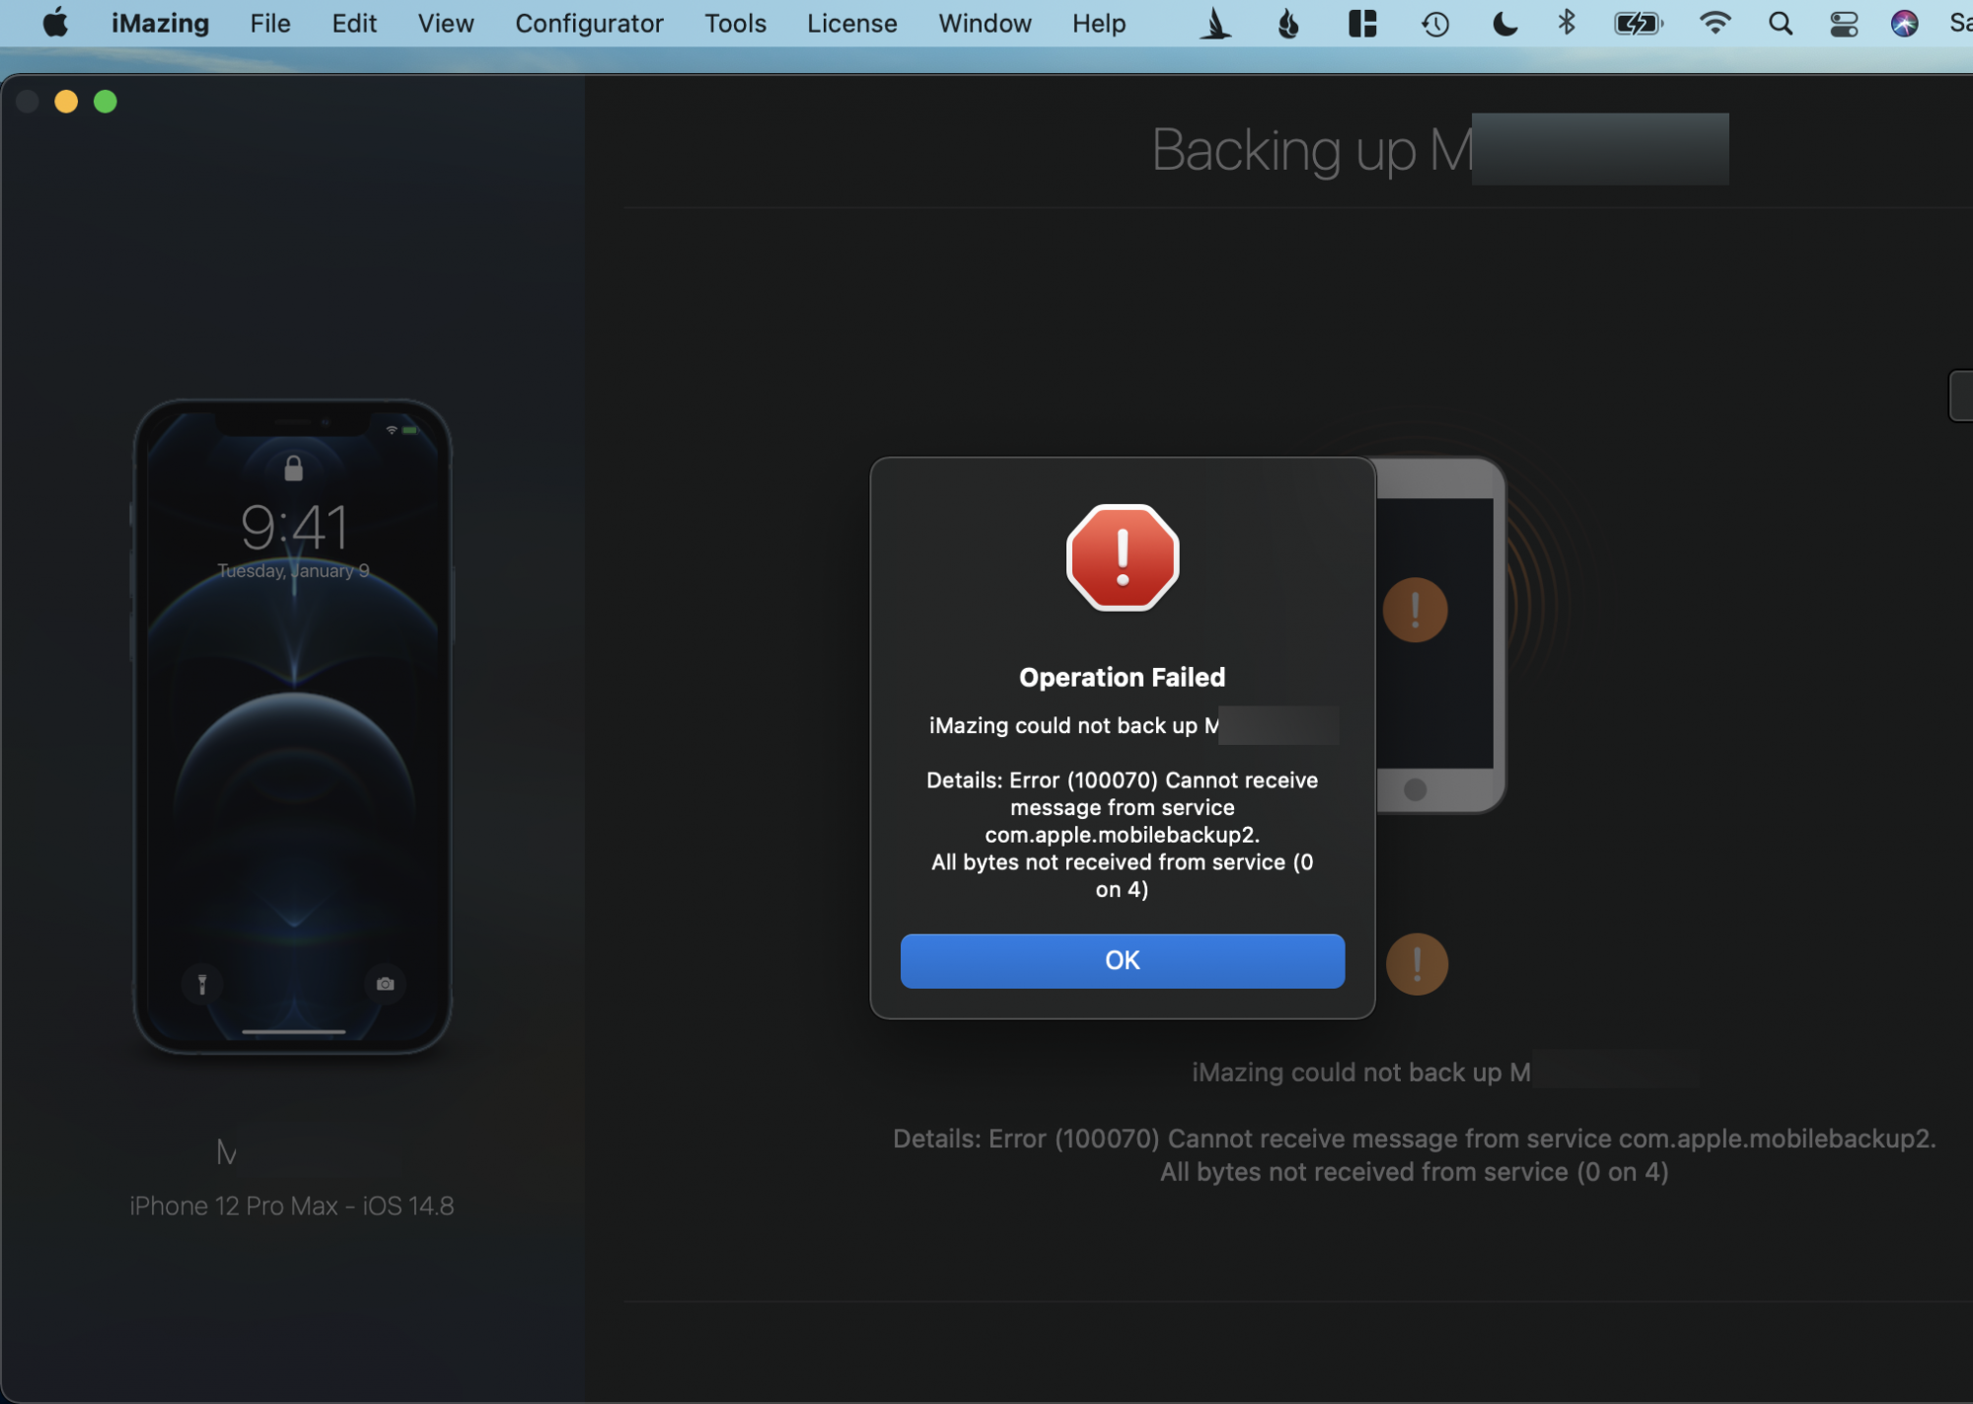1973x1404 pixels.
Task: Open Spotlight search
Action: (x=1781, y=23)
